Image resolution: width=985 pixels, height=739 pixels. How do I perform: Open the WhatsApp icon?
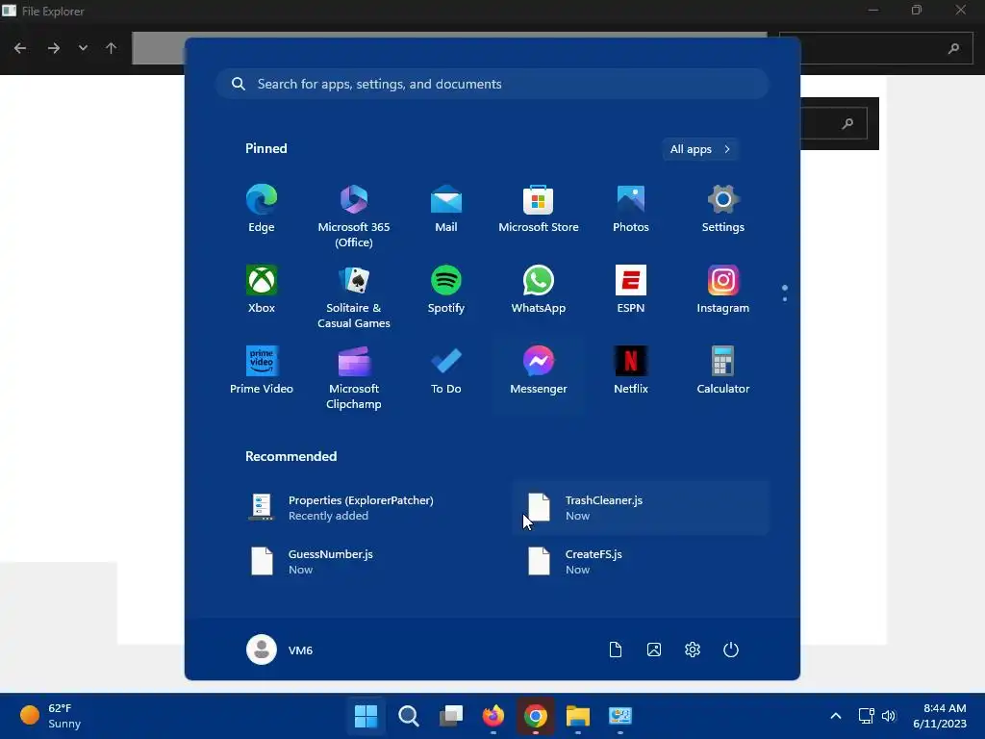(539, 290)
